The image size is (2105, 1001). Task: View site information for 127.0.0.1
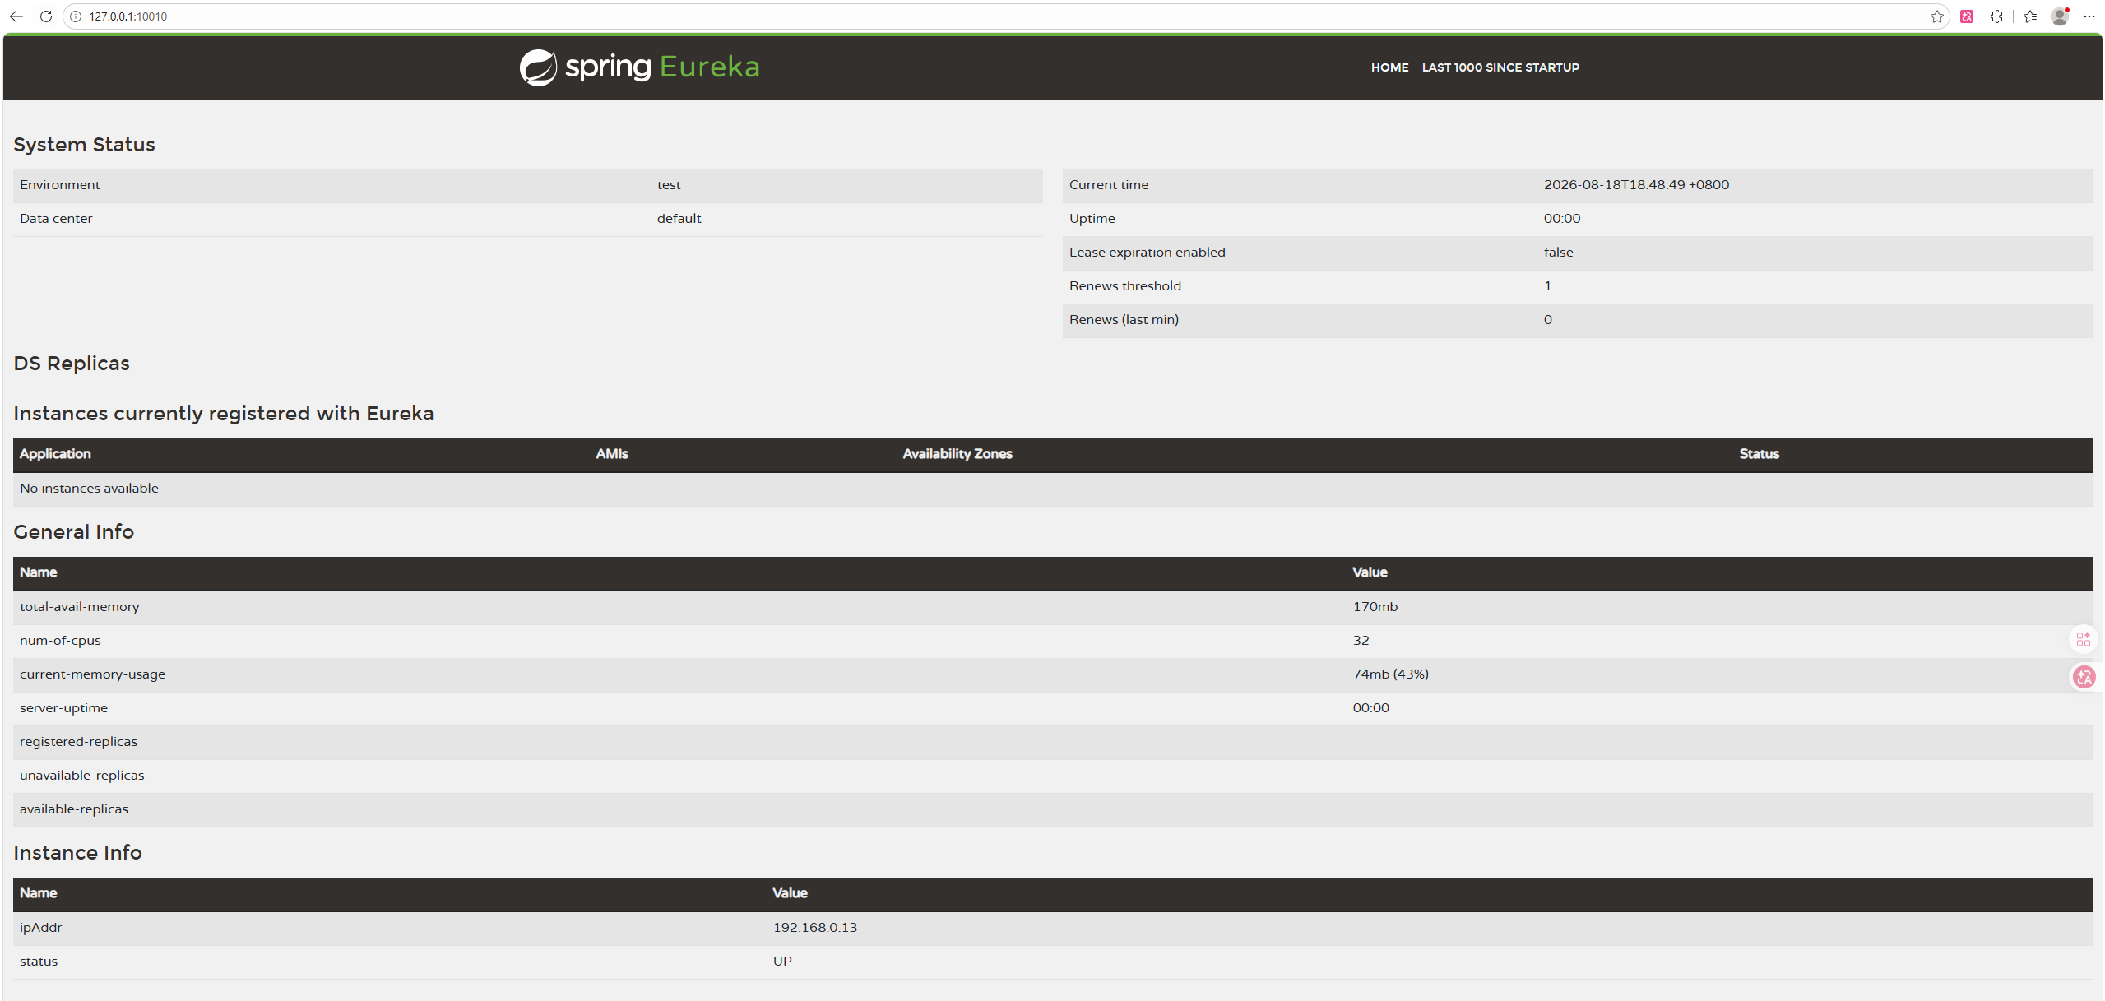click(76, 16)
